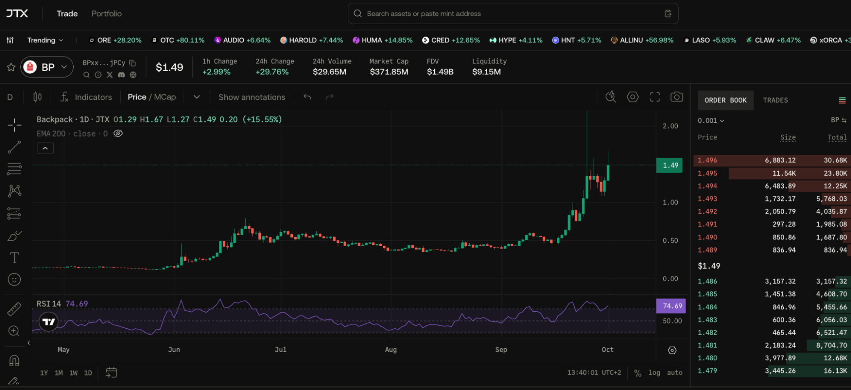851x390 pixels.
Task: Select the trend line drawing tool
Action: [x=14, y=147]
